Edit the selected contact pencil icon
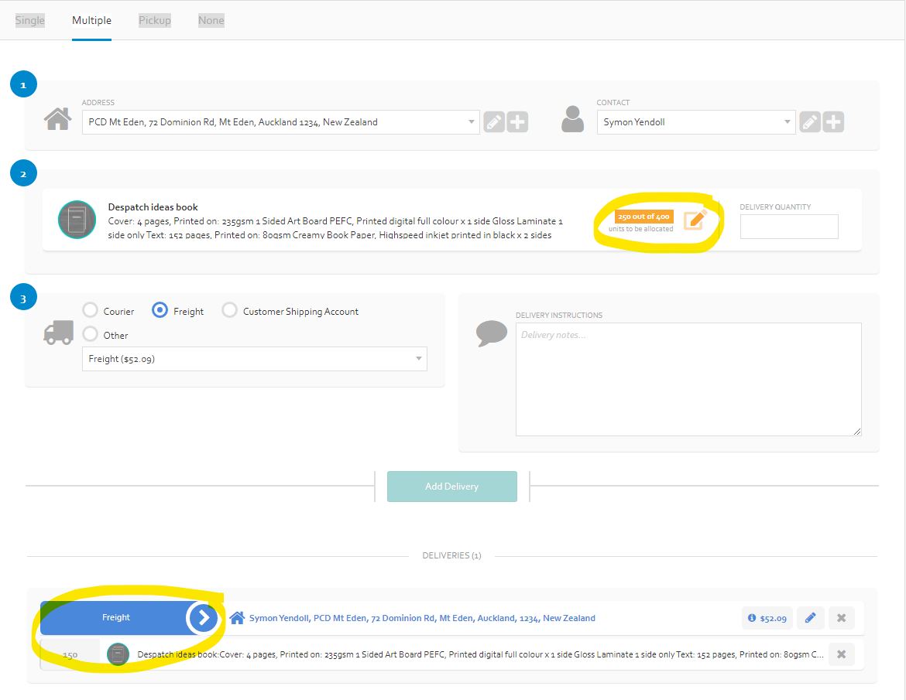The height and width of the screenshot is (700, 906). click(810, 122)
